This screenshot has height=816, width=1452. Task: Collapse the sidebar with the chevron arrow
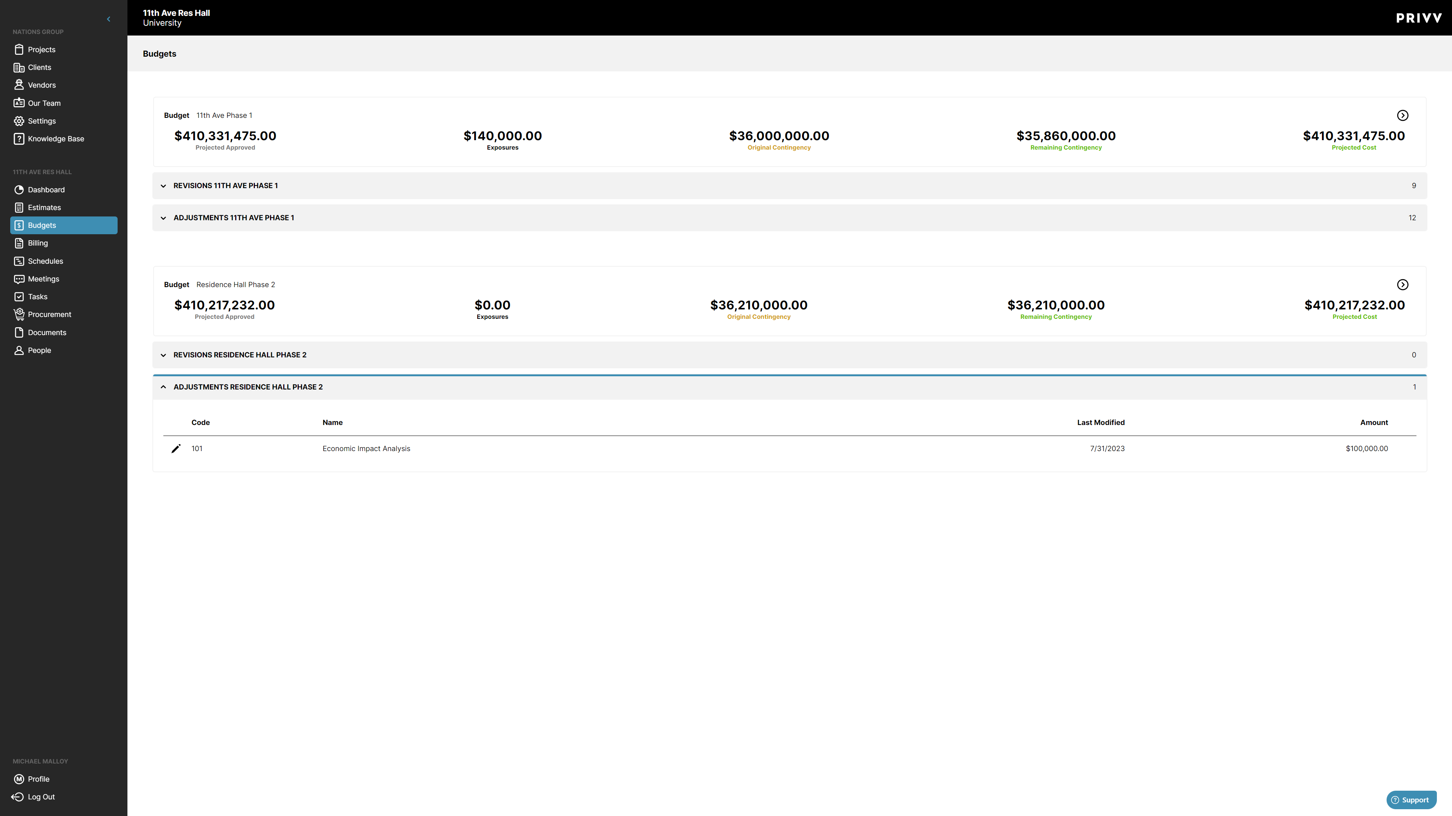pyautogui.click(x=108, y=19)
